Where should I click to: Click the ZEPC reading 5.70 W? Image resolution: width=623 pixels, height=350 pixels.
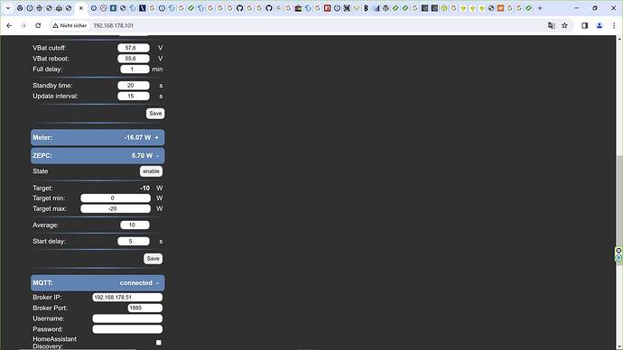142,155
